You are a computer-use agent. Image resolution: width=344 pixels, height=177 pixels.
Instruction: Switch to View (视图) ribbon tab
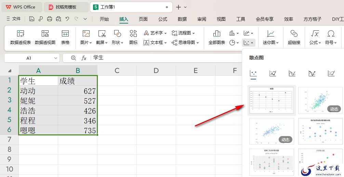(x=221, y=19)
